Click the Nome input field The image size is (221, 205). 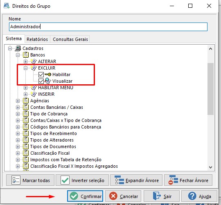pyautogui.click(x=108, y=27)
